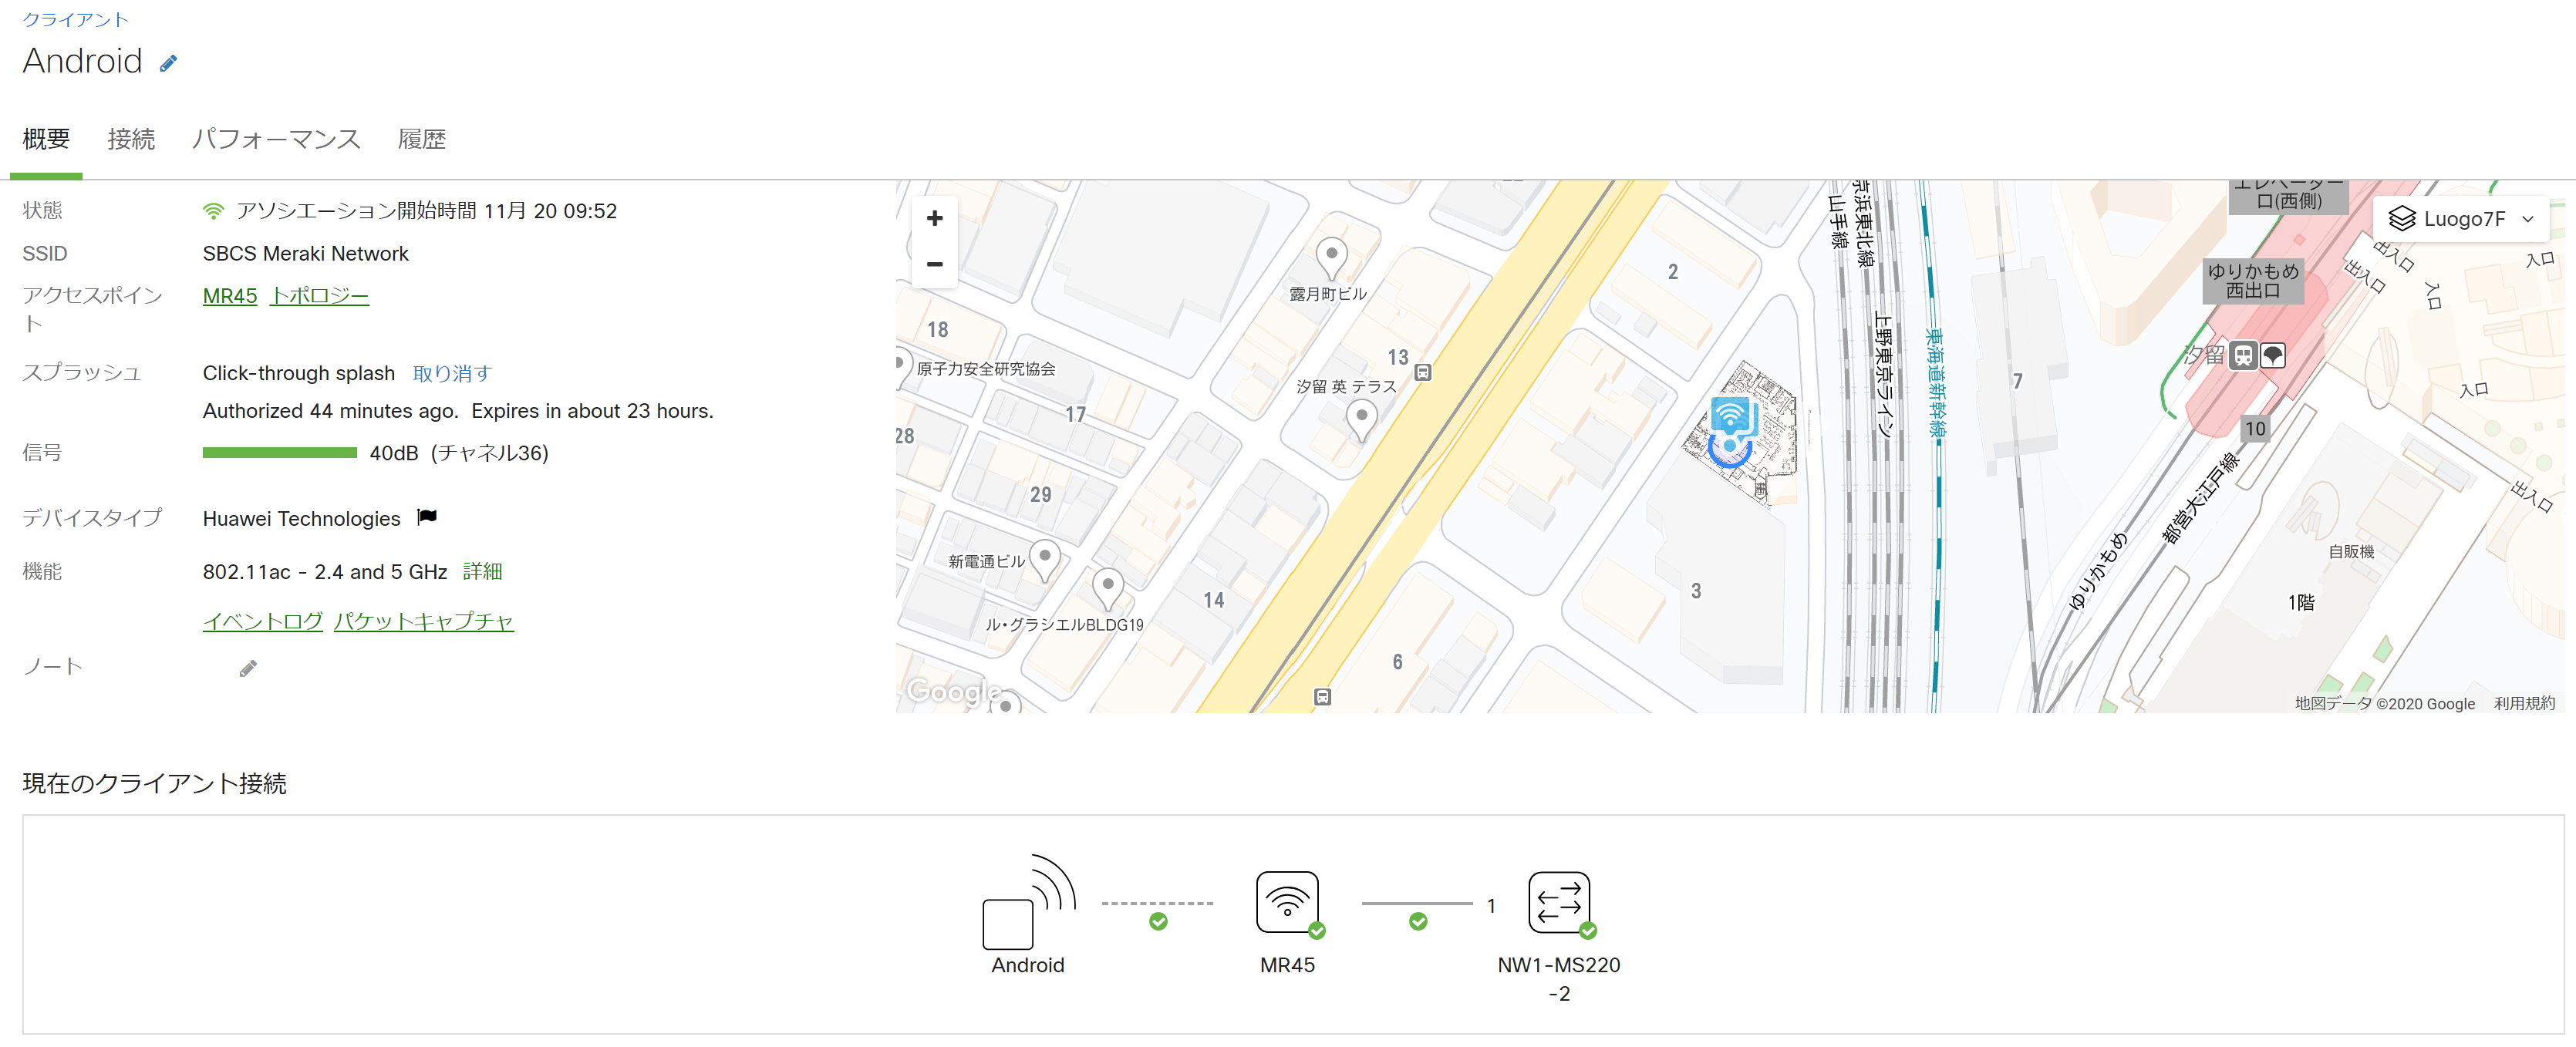Click the 新電通ビル map pin
The width and height of the screenshot is (2576, 1047).
(1044, 560)
